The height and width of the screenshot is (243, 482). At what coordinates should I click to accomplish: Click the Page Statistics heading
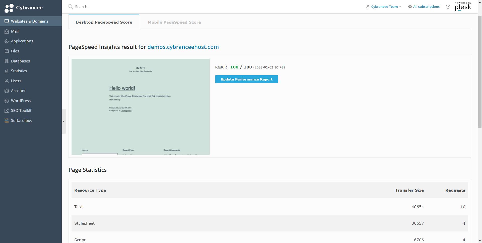tap(88, 170)
